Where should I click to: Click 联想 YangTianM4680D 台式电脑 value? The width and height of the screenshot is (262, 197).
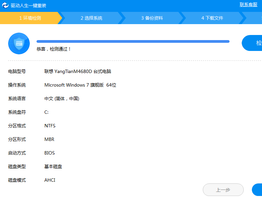coord(78,71)
